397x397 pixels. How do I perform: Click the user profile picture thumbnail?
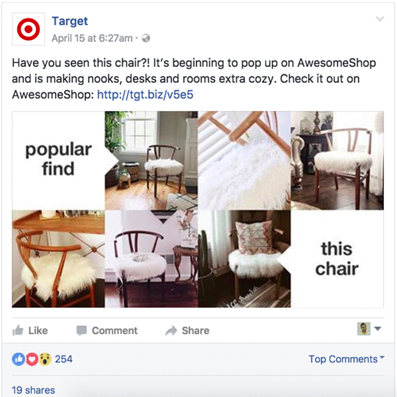coord(364,329)
